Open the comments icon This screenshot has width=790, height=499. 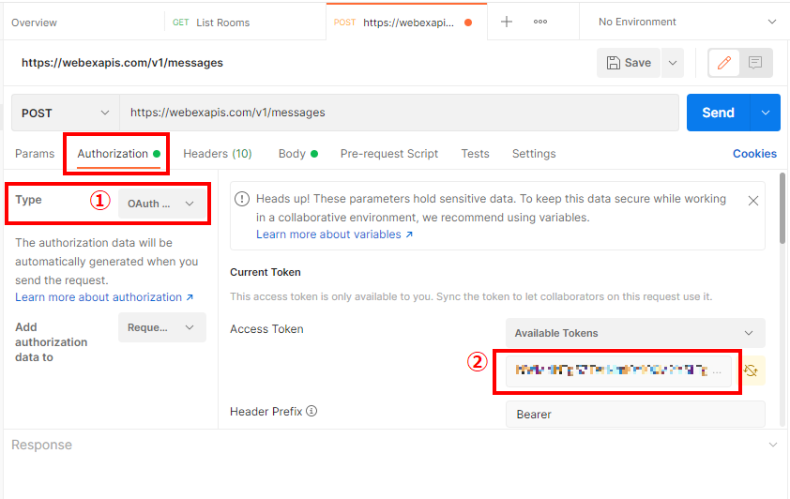[x=754, y=63]
